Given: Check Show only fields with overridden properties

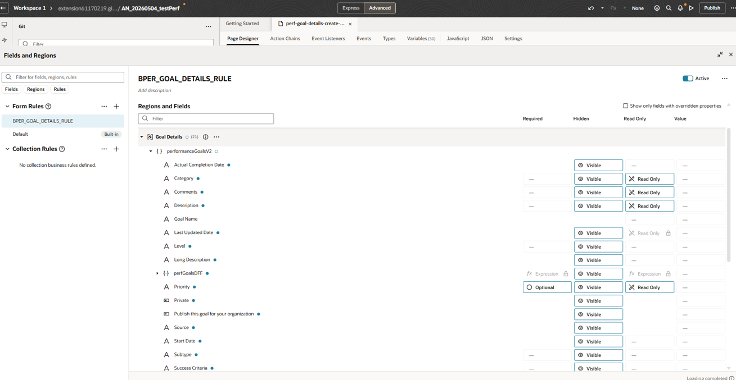Looking at the screenshot, I should pos(625,106).
